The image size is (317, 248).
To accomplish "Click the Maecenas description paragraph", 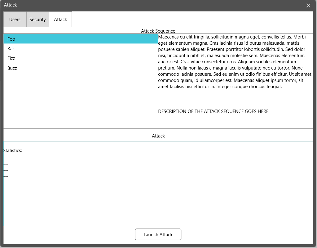I will coord(235,62).
